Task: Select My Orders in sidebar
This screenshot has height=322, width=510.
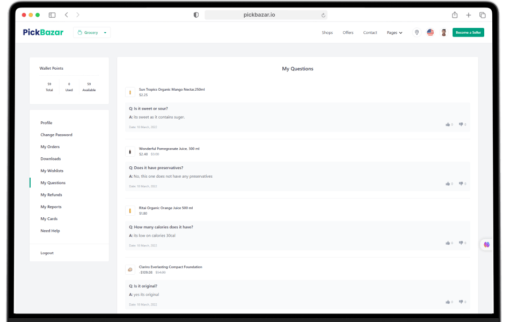Action: point(50,147)
